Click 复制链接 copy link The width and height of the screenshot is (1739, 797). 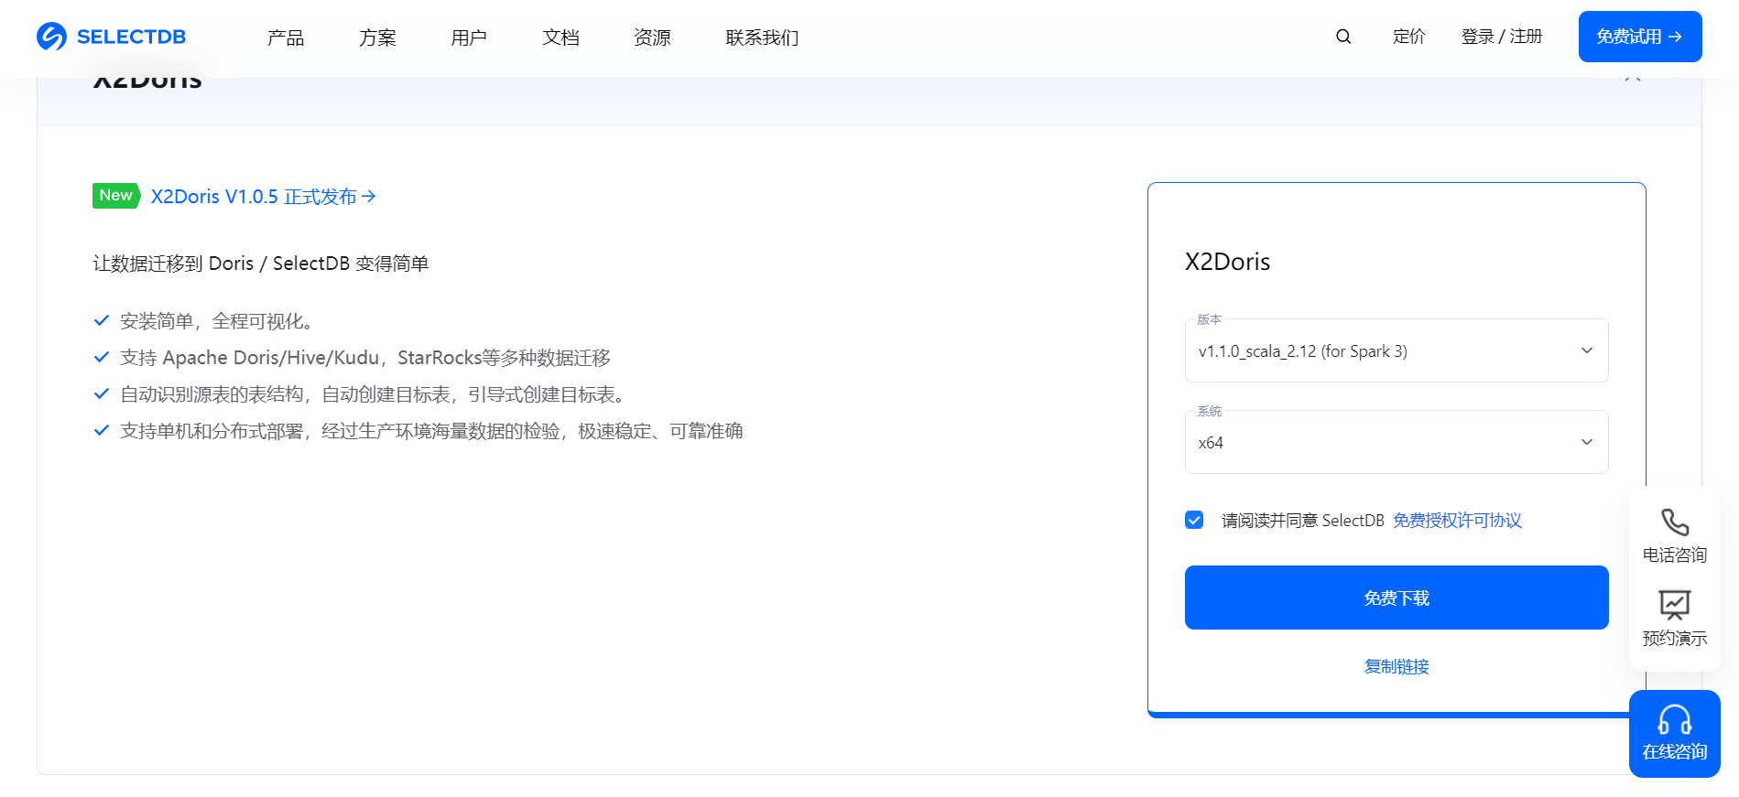[1397, 667]
